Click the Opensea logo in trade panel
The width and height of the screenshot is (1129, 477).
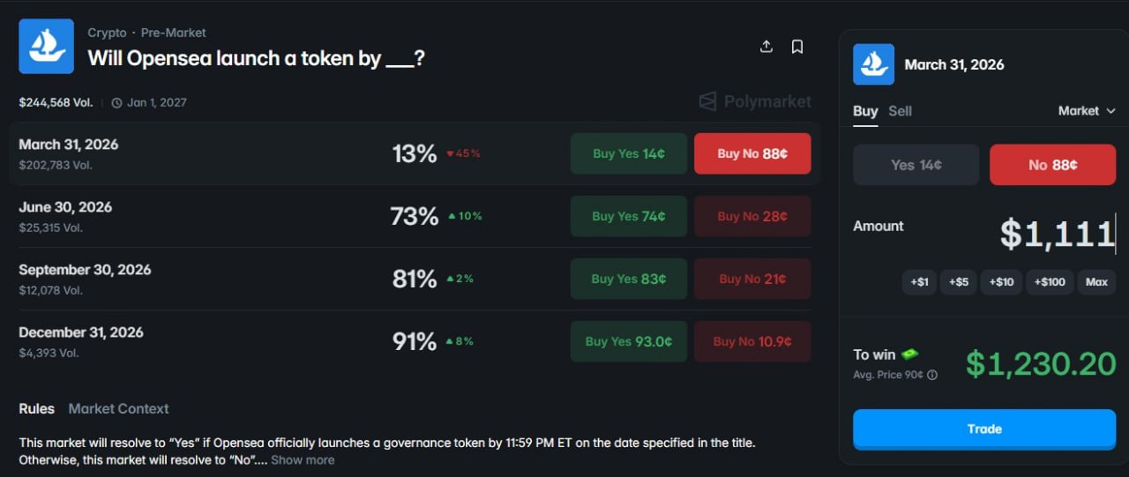point(873,64)
